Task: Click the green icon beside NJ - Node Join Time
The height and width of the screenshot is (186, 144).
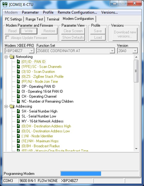Action: (x=18, y=82)
